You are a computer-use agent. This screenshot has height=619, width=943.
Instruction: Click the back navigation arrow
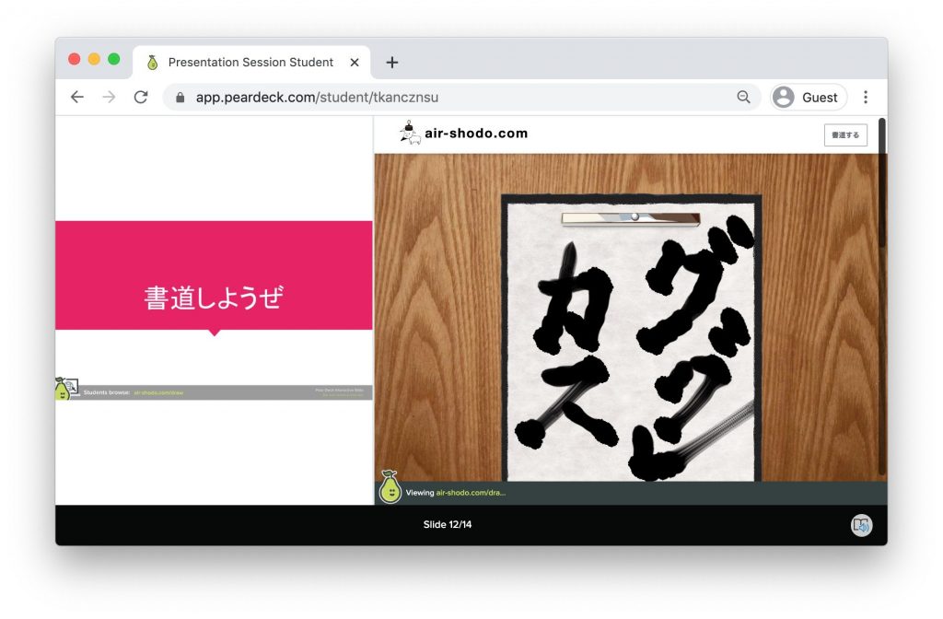77,97
